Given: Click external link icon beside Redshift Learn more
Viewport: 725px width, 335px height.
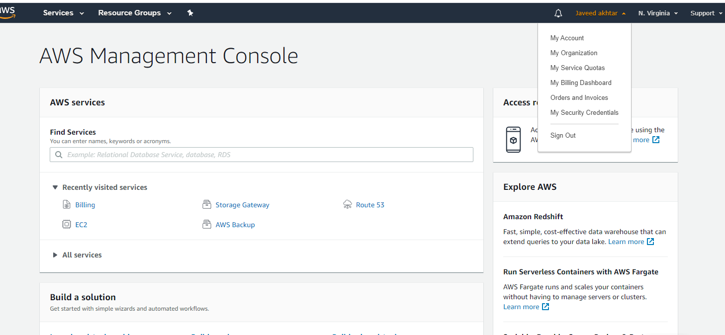Looking at the screenshot, I should pos(650,242).
